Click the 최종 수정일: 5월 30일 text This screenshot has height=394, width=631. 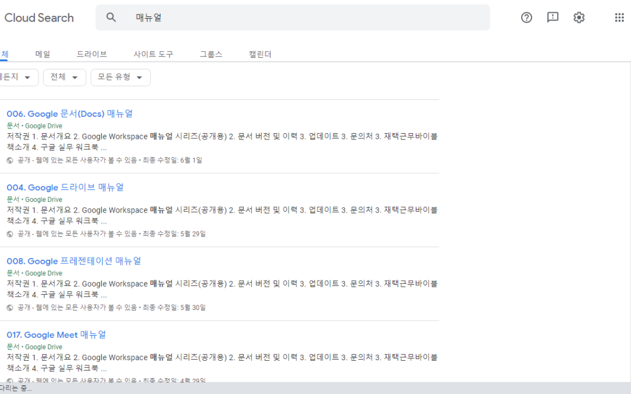click(174, 308)
